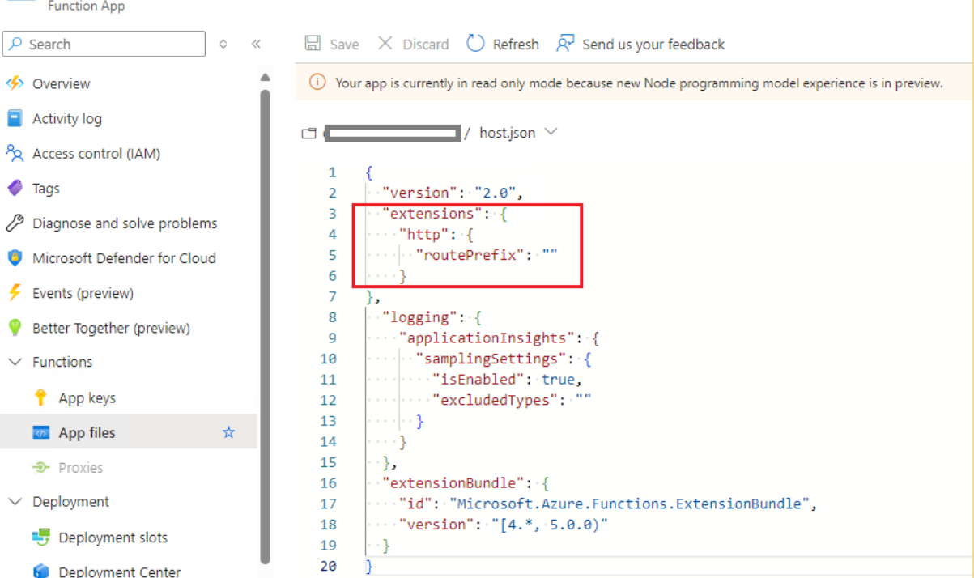Image resolution: width=974 pixels, height=578 pixels.
Task: Open Deployment slots menu item
Action: coord(113,538)
